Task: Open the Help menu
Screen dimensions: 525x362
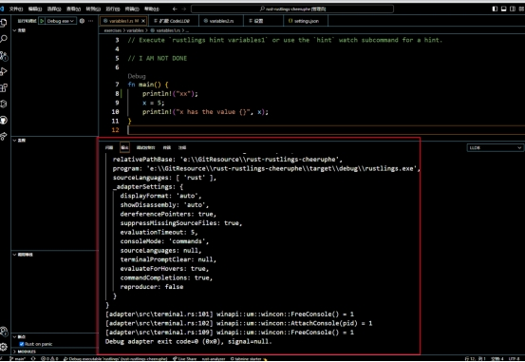Action: [x=152, y=9]
